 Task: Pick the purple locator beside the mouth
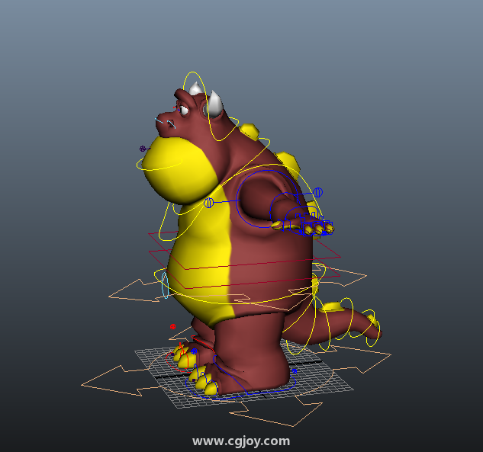[x=143, y=149]
